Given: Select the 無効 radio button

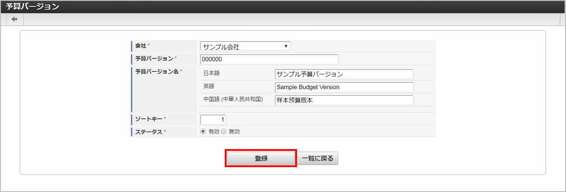Looking at the screenshot, I should [223, 131].
